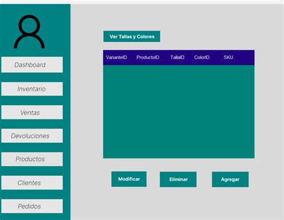Image resolution: width=284 pixels, height=220 pixels.
Task: Click the Eliminar button
Action: coord(178,179)
